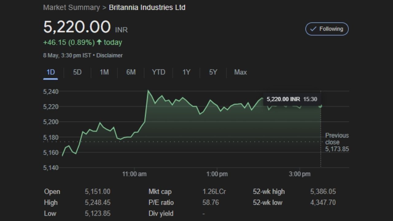Click the 8 May, 3:30 pm IST timestamp
393x221 pixels.
(x=67, y=56)
